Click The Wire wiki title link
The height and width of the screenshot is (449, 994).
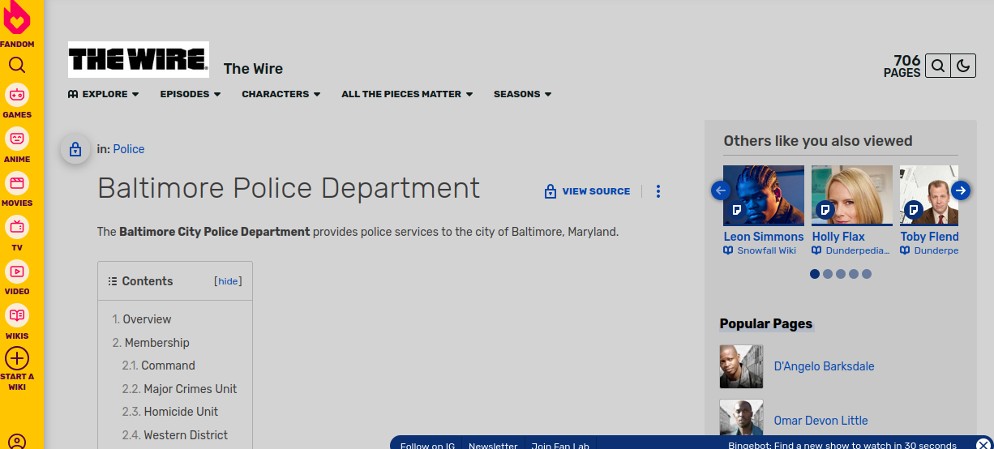253,69
